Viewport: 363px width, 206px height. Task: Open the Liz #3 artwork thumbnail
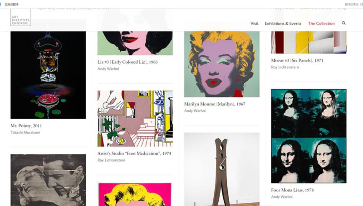(x=135, y=43)
